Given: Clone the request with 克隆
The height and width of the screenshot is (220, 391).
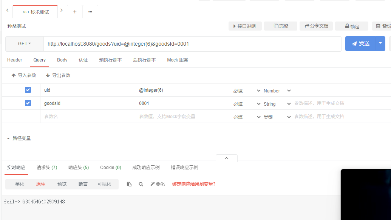Looking at the screenshot, I should pyautogui.click(x=281, y=26).
